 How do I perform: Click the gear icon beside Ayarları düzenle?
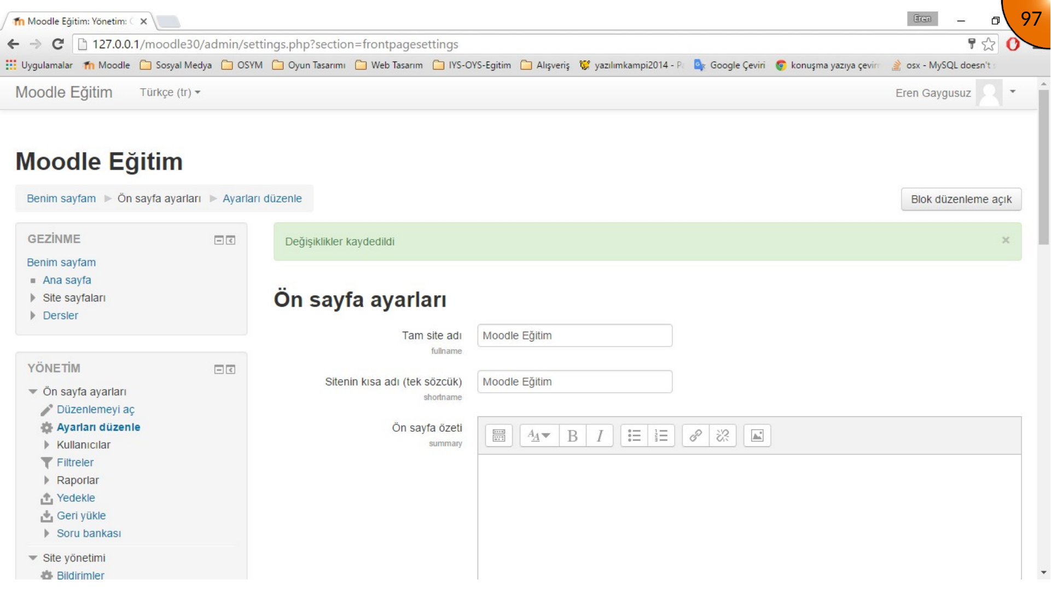[x=47, y=428]
